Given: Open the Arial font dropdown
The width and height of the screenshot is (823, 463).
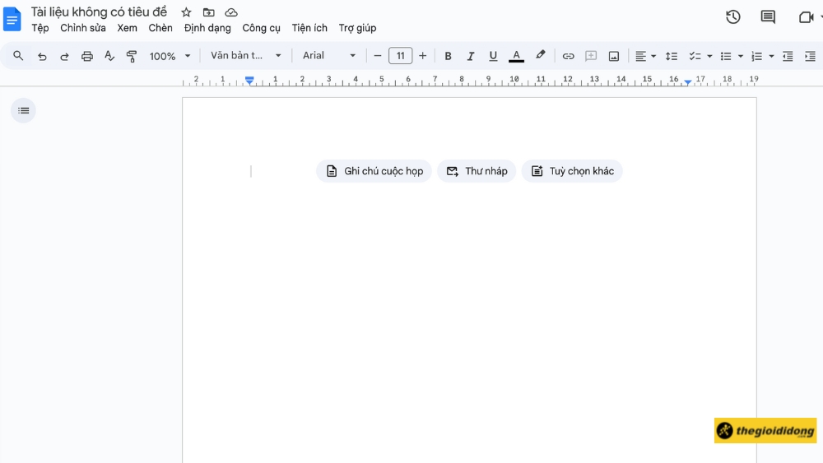Looking at the screenshot, I should tap(328, 56).
